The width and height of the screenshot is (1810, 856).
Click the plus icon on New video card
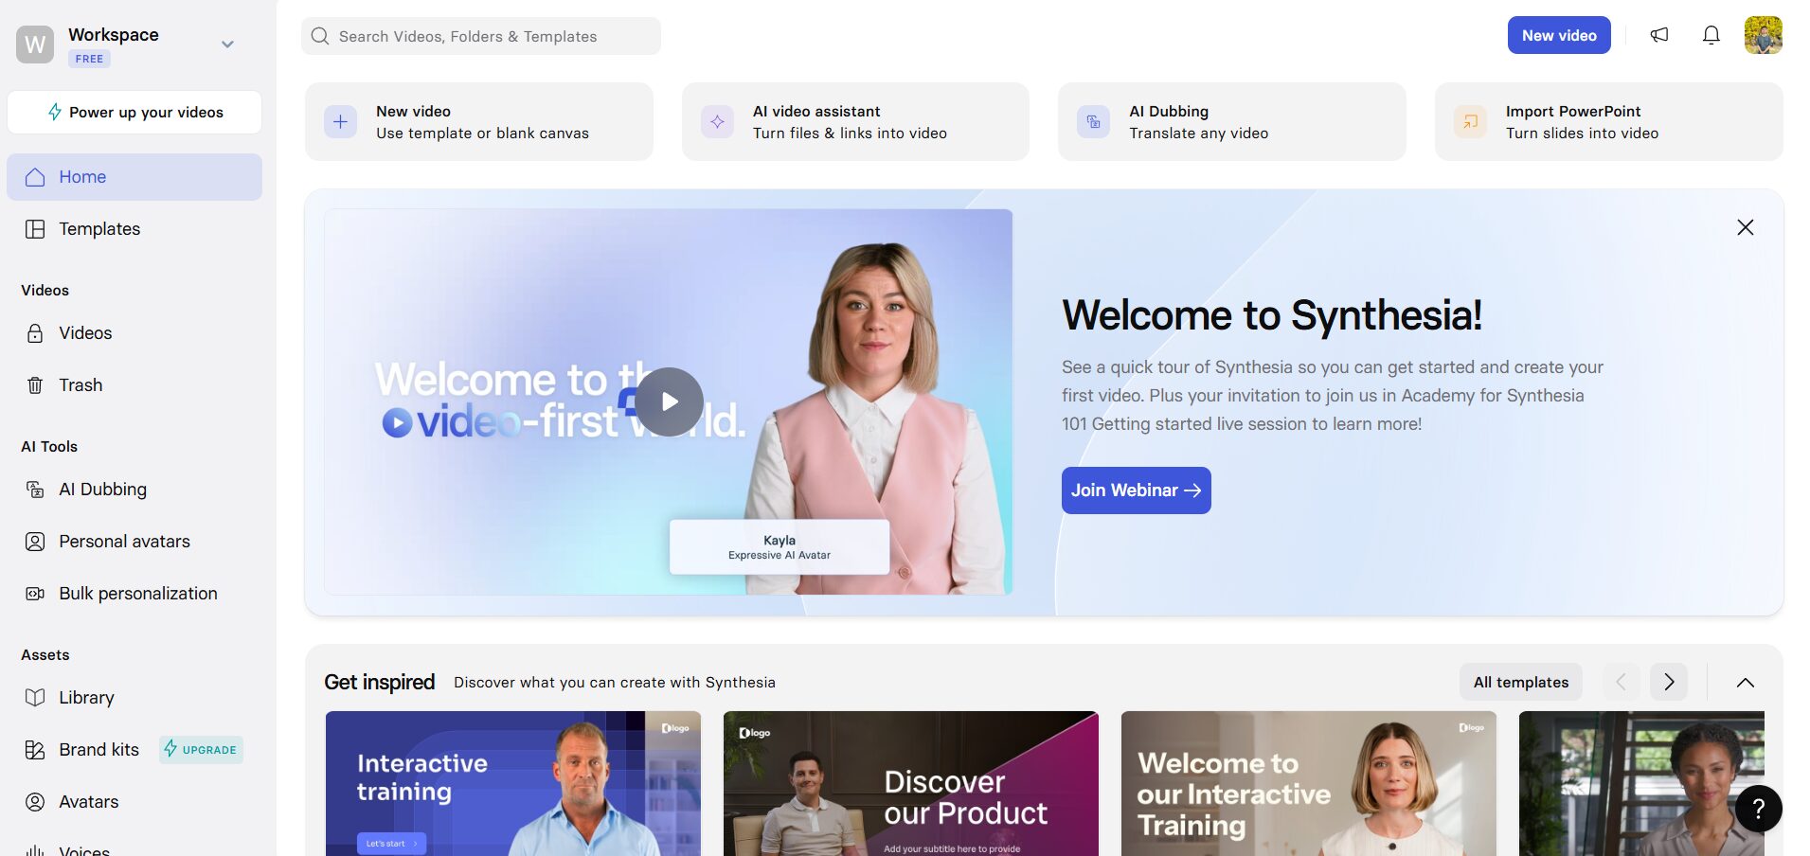pyautogui.click(x=341, y=121)
